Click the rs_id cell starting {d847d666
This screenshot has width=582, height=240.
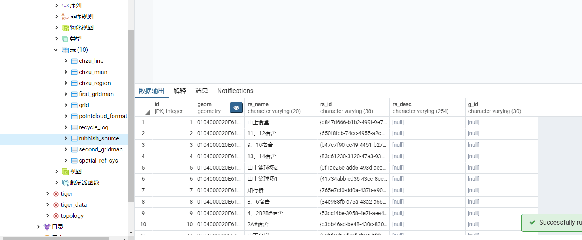pyautogui.click(x=353, y=122)
